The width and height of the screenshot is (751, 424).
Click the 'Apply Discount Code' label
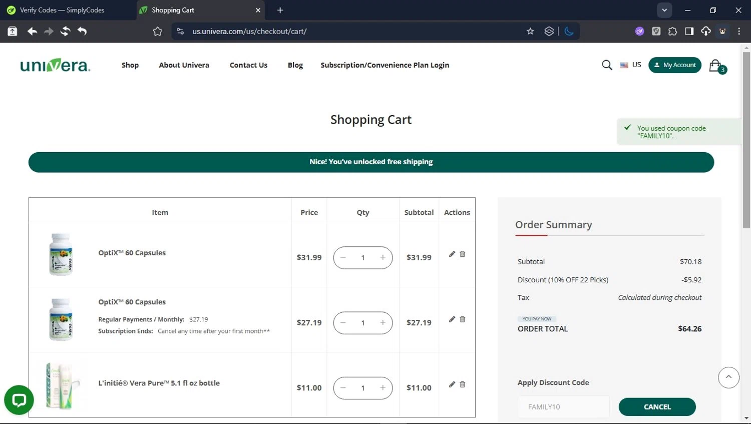coord(553,382)
